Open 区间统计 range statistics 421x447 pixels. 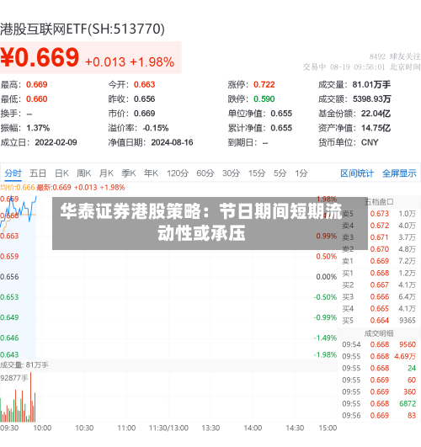coord(357,173)
